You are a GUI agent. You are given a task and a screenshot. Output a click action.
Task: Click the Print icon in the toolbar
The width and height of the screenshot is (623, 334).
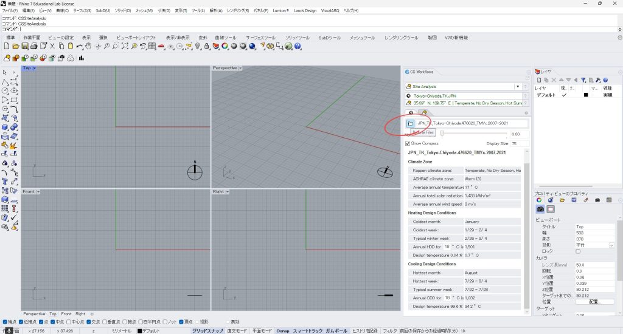point(35,46)
